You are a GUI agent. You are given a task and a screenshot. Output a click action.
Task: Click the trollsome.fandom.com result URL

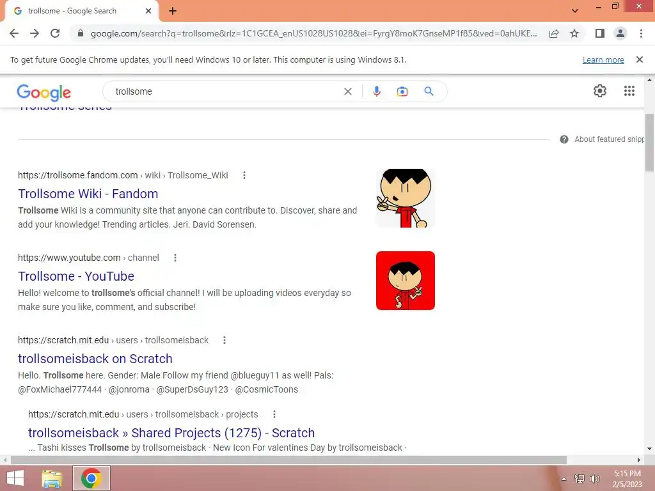[123, 175]
